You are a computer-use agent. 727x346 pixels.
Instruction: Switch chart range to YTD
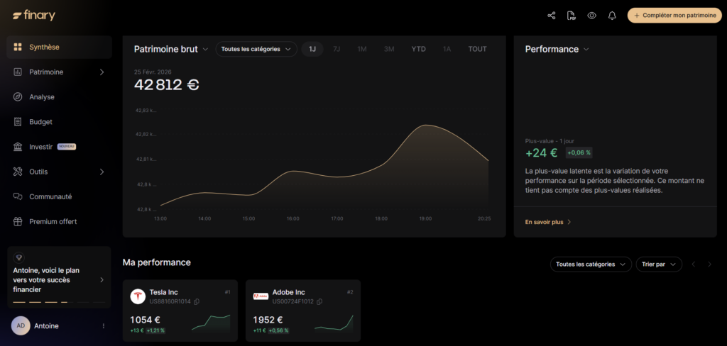pyautogui.click(x=419, y=49)
